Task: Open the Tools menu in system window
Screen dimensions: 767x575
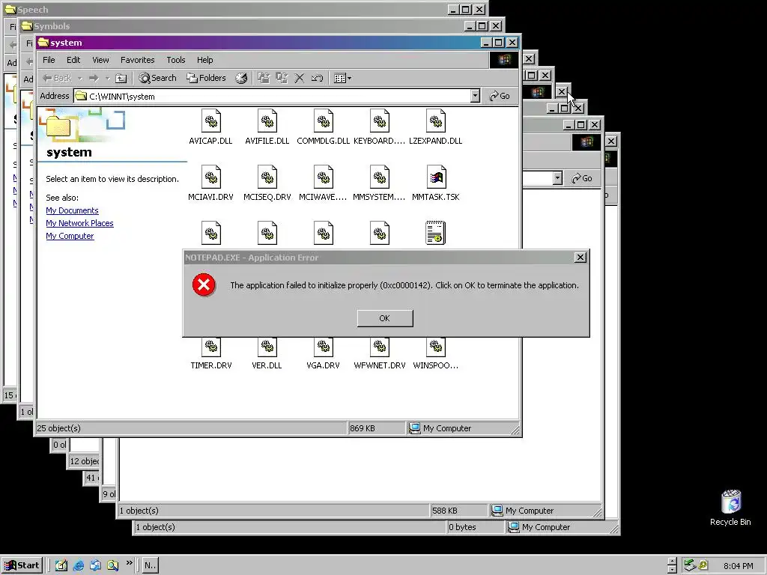Action: tap(175, 60)
